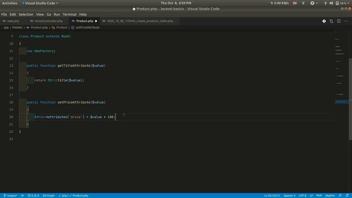Select the Product.php tab
The width and height of the screenshot is (352, 198).
point(84,21)
